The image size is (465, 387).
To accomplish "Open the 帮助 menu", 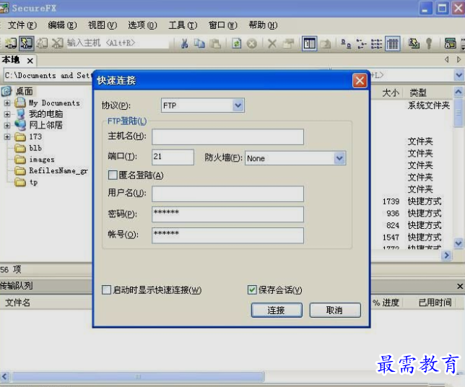I will pos(263,25).
